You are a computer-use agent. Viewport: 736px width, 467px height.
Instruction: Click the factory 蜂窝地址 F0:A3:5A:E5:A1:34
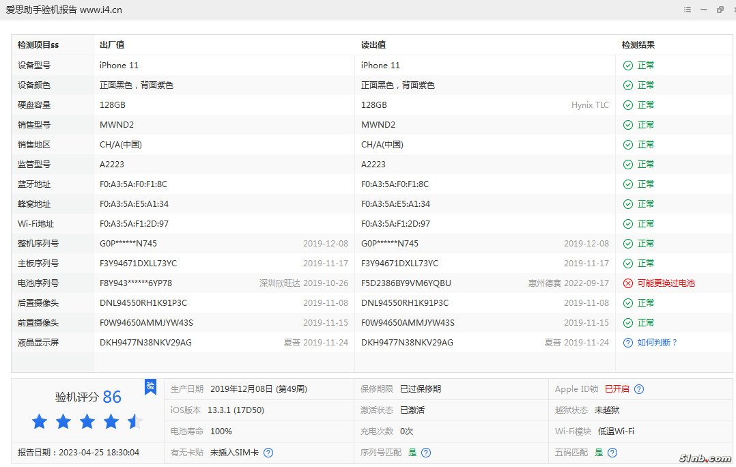click(134, 204)
